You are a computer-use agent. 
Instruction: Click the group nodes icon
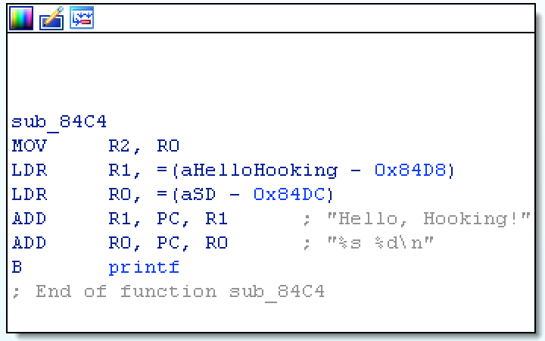[81, 18]
